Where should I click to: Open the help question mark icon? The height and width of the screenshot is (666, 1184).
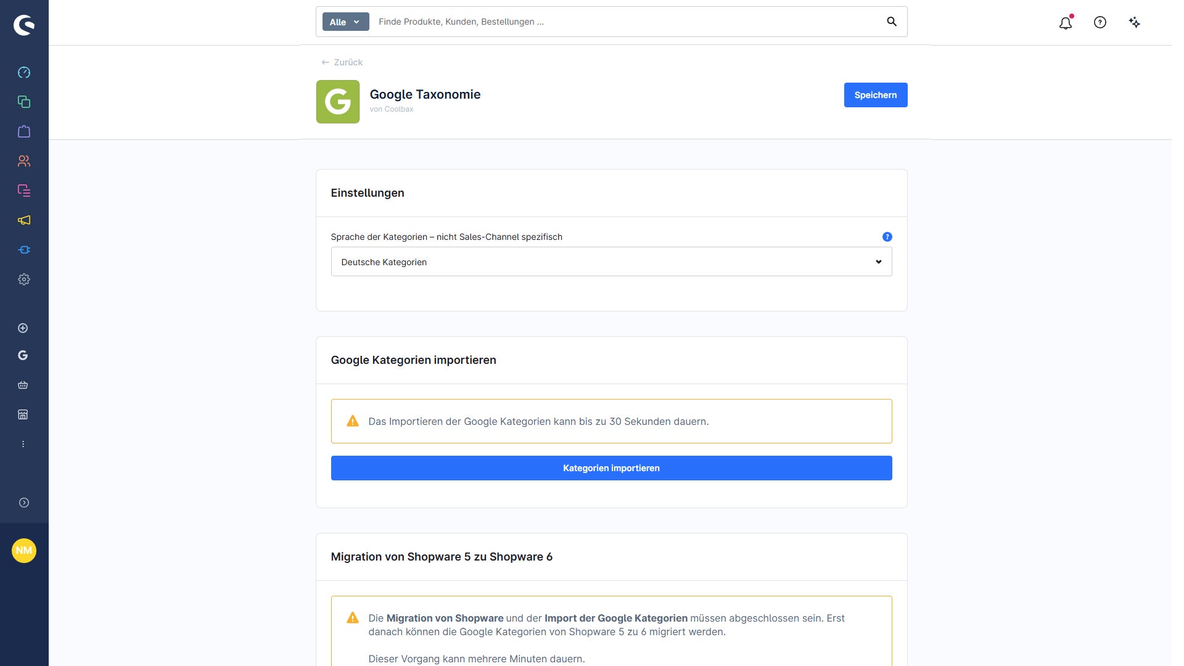pyautogui.click(x=1100, y=22)
